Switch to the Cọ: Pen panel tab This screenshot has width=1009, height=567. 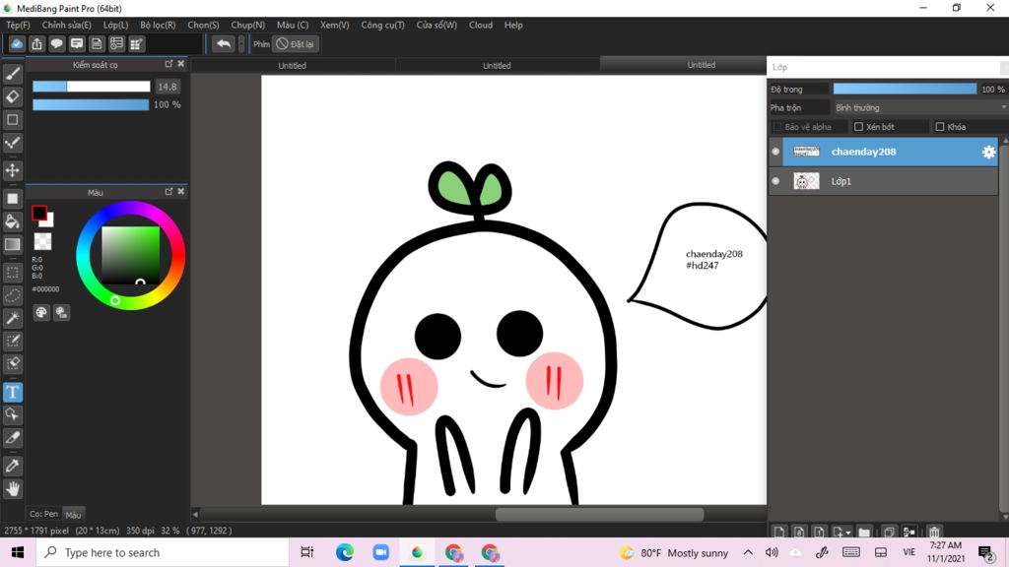tap(43, 514)
